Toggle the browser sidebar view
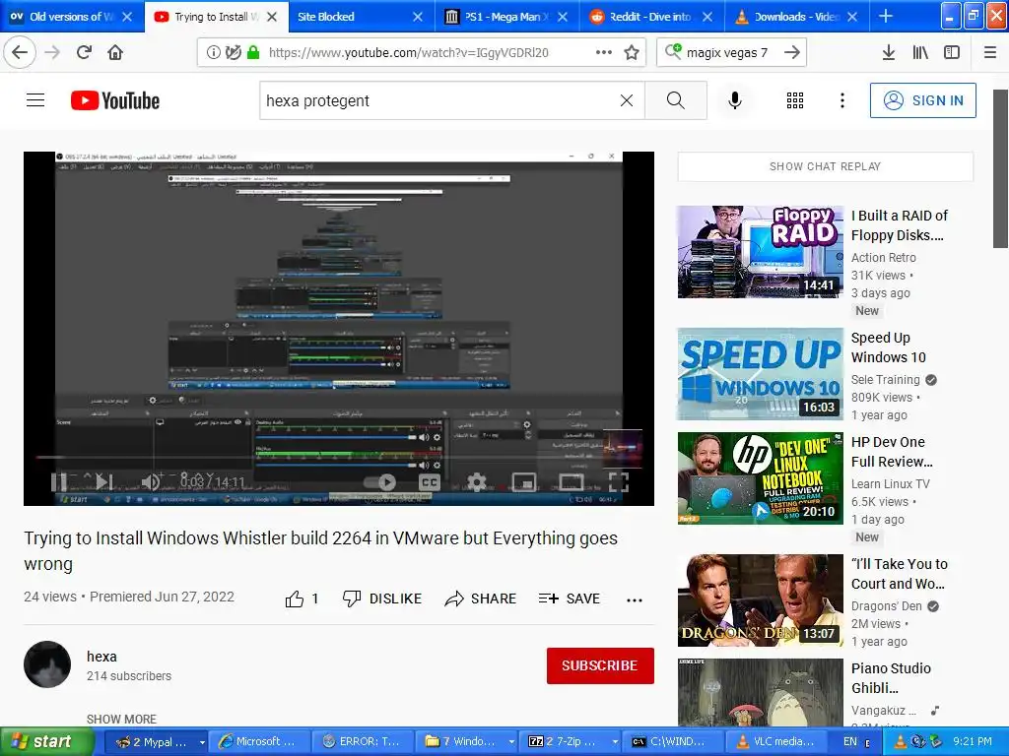Screen dimensions: 1009x756 pyautogui.click(x=952, y=53)
